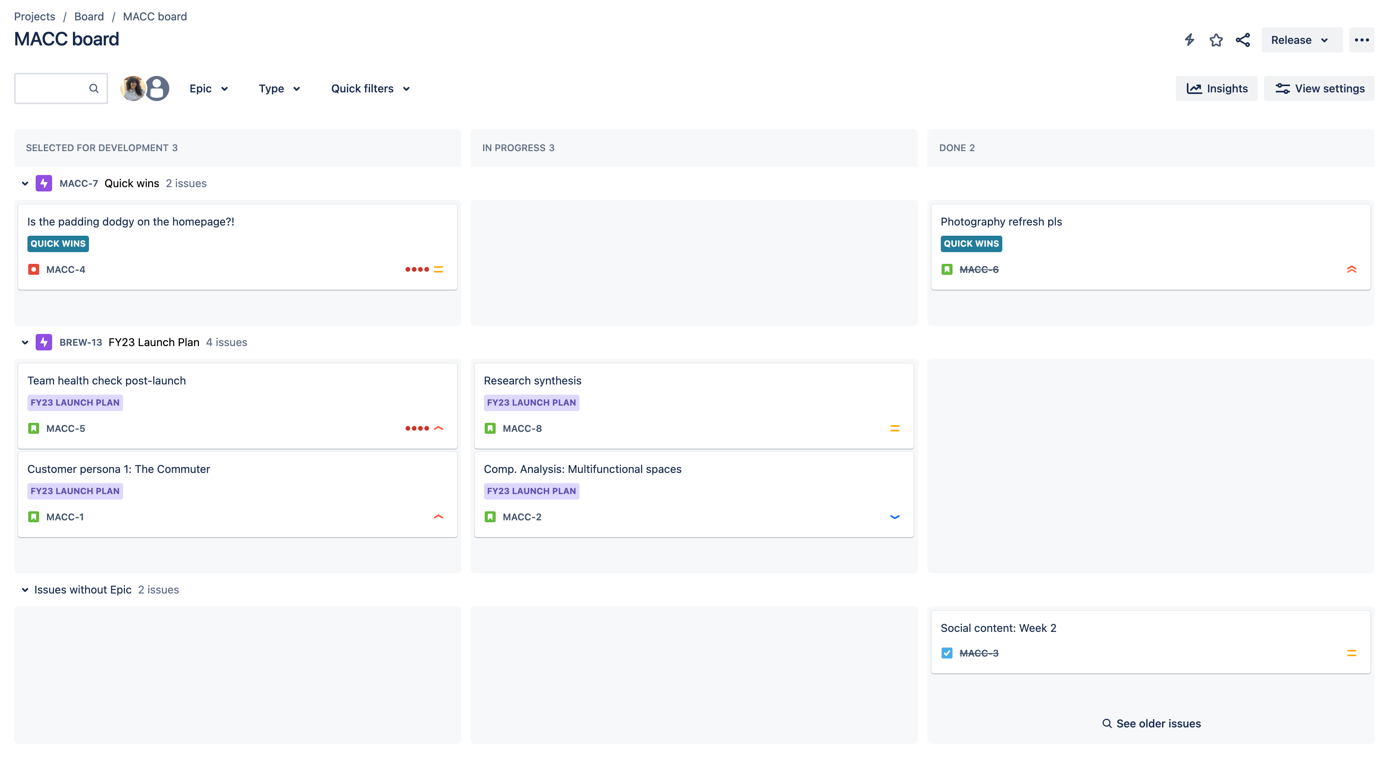Image resolution: width=1391 pixels, height=765 pixels.
Task: Click See older issues link
Action: 1151,723
